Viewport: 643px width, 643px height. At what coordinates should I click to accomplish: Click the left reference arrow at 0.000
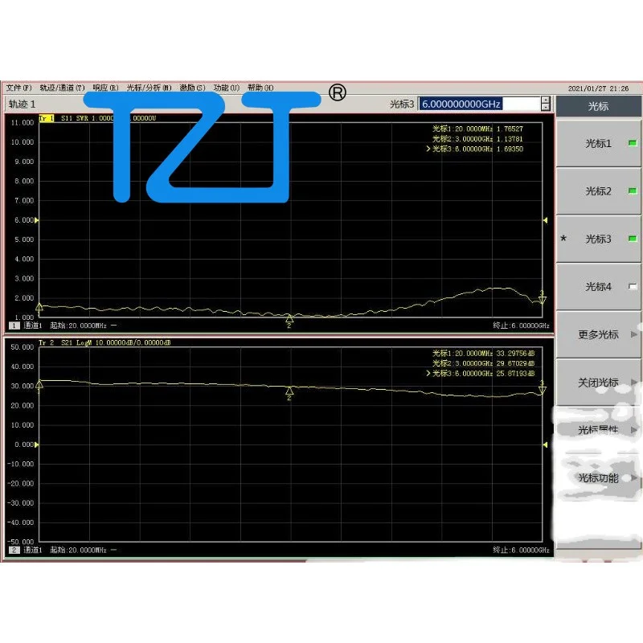36,444
